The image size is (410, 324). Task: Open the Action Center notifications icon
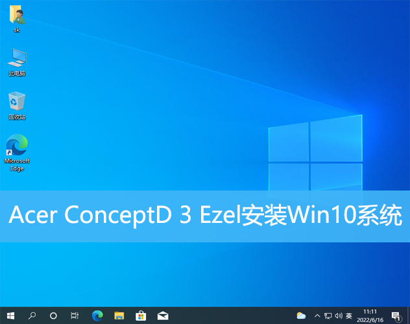(396, 316)
